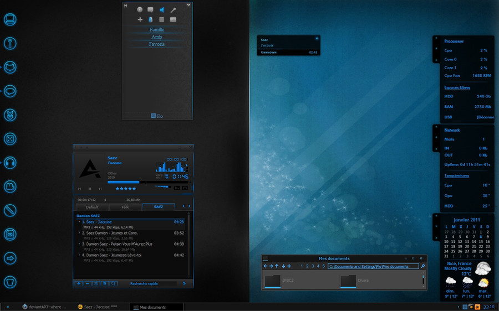Open the recycle bin dock icon
The image size is (499, 311).
click(x=10, y=282)
